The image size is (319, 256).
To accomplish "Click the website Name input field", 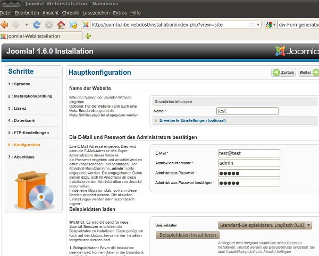I will coord(247,111).
